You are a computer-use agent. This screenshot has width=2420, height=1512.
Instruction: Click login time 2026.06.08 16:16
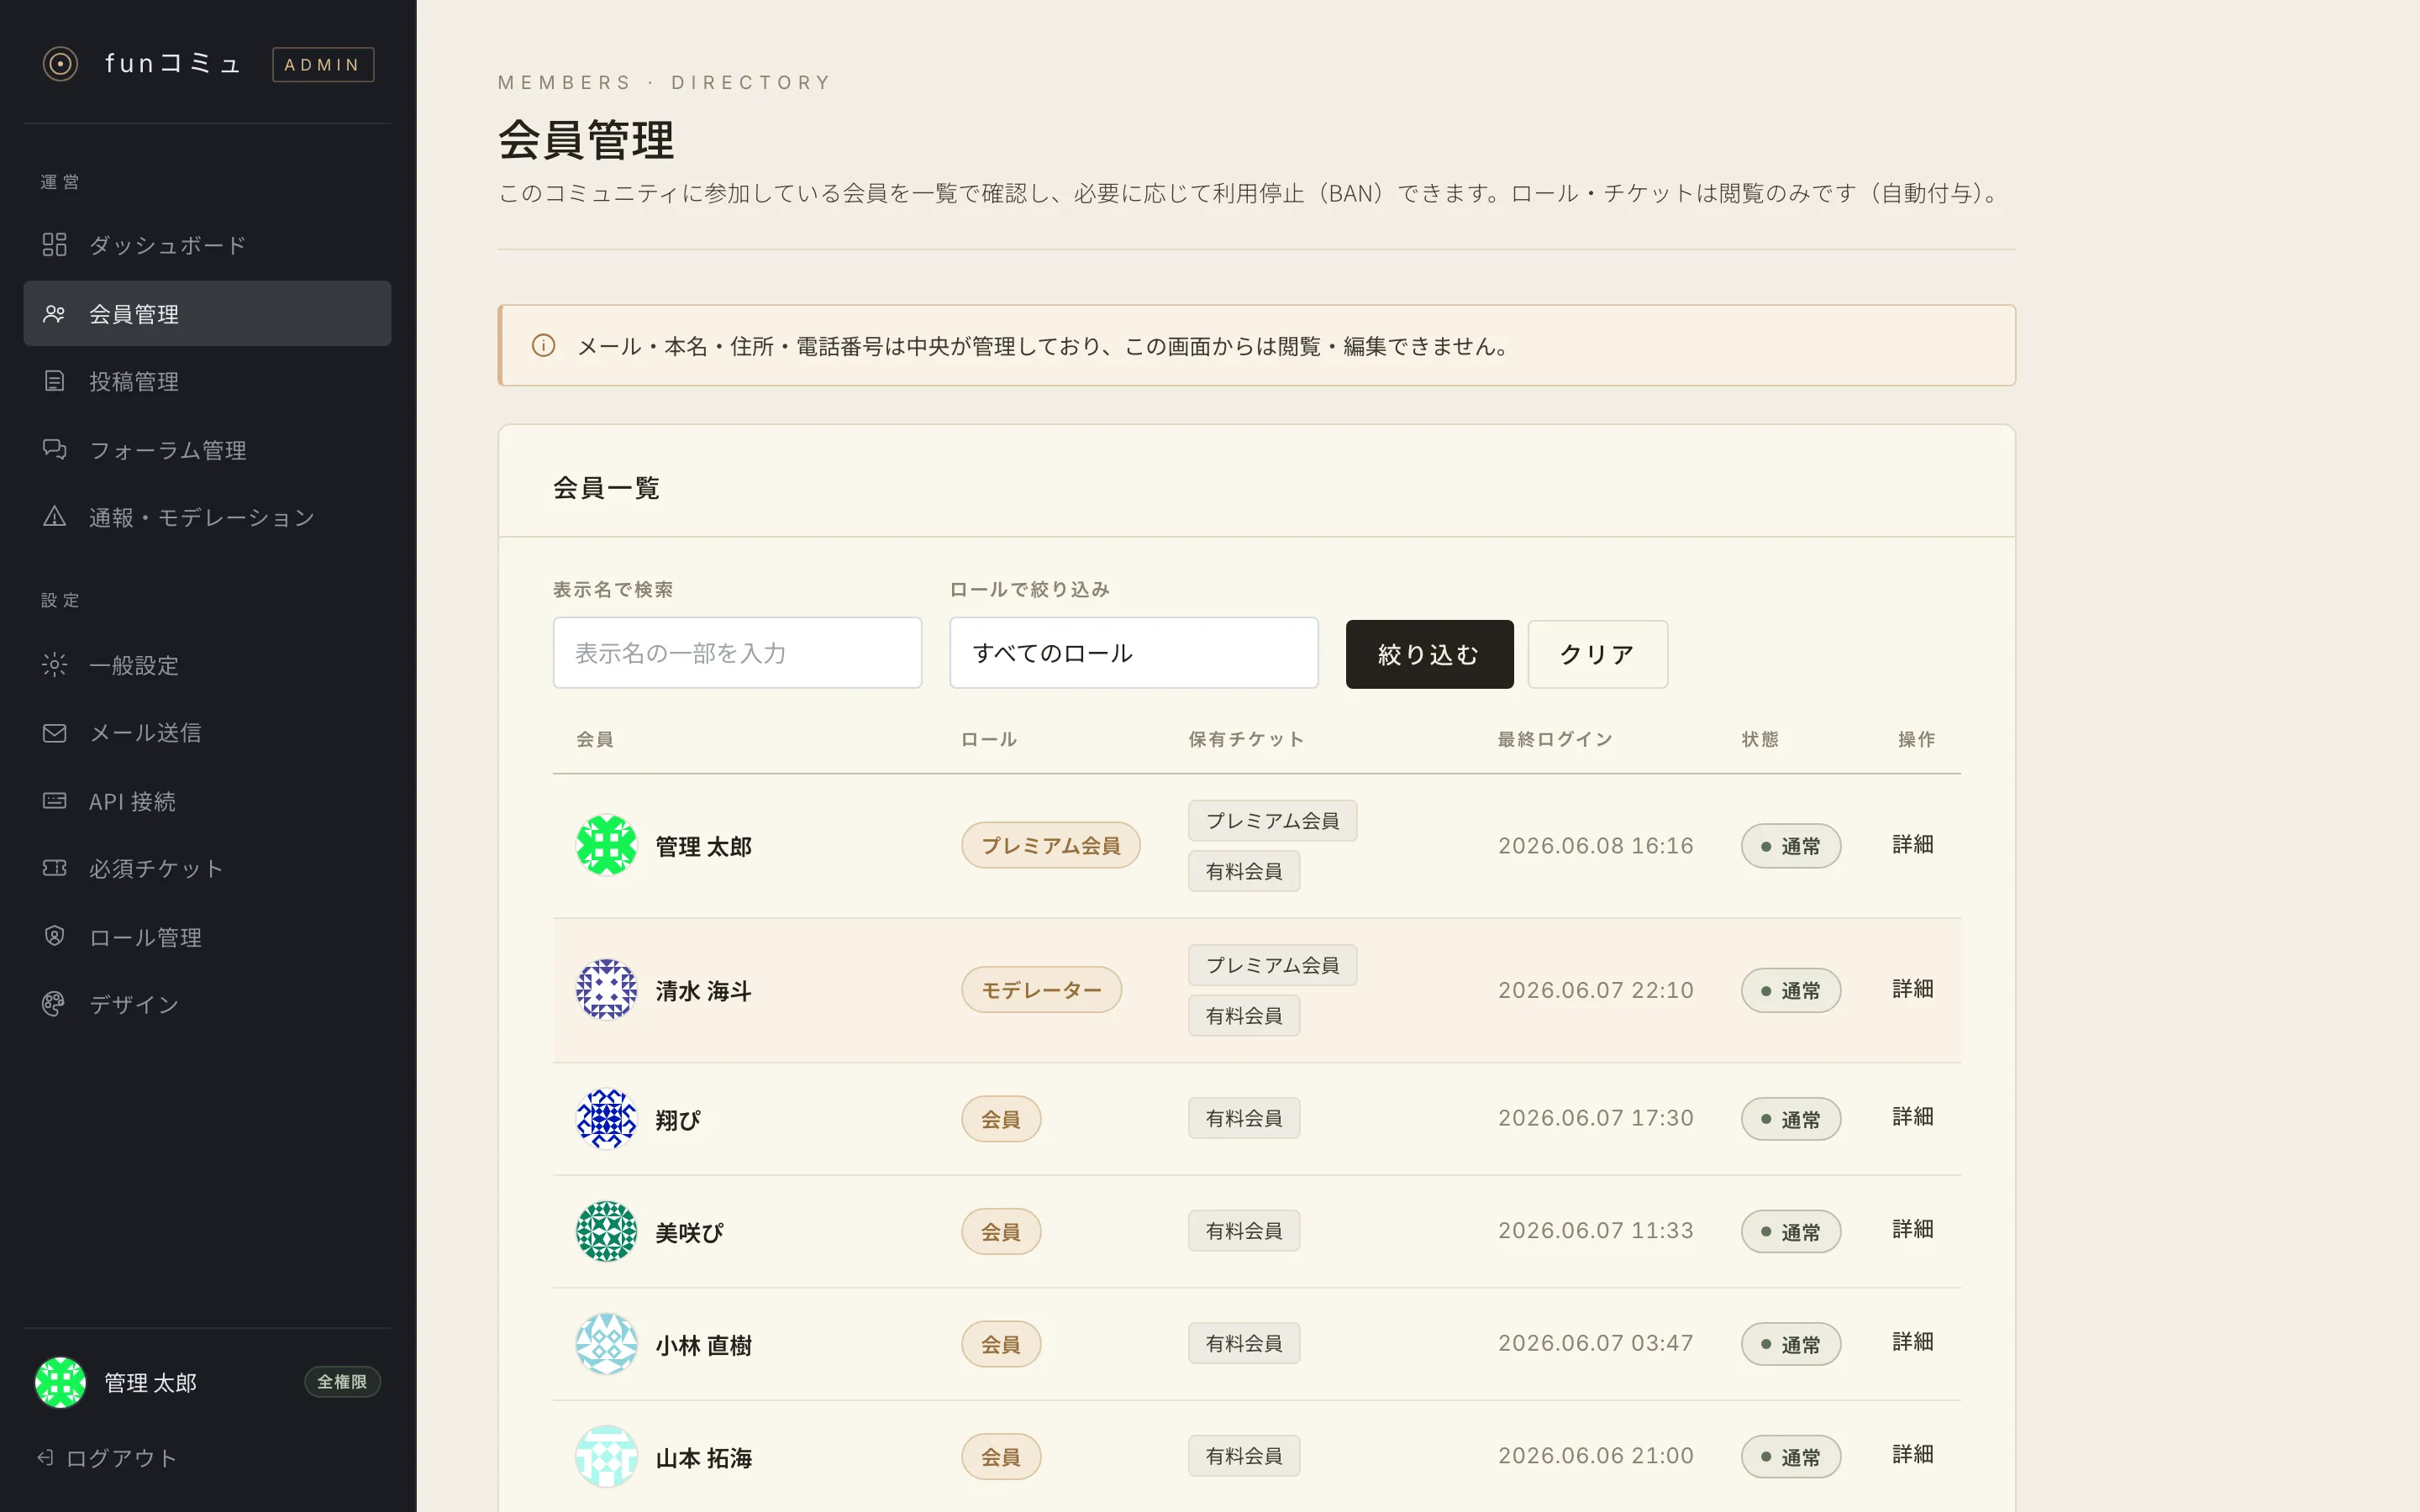point(1596,846)
